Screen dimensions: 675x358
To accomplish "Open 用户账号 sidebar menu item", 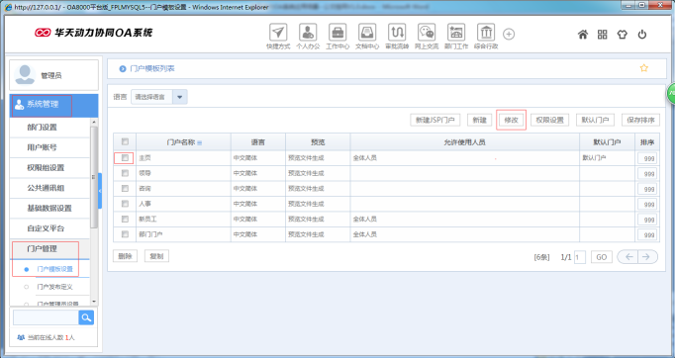I will [42, 147].
